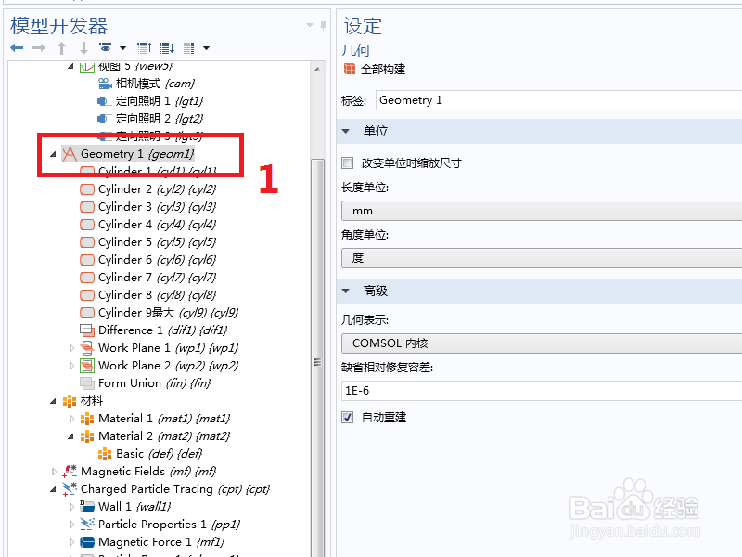
Task: Click the Magnetic Fields physics icon
Action: click(x=70, y=471)
